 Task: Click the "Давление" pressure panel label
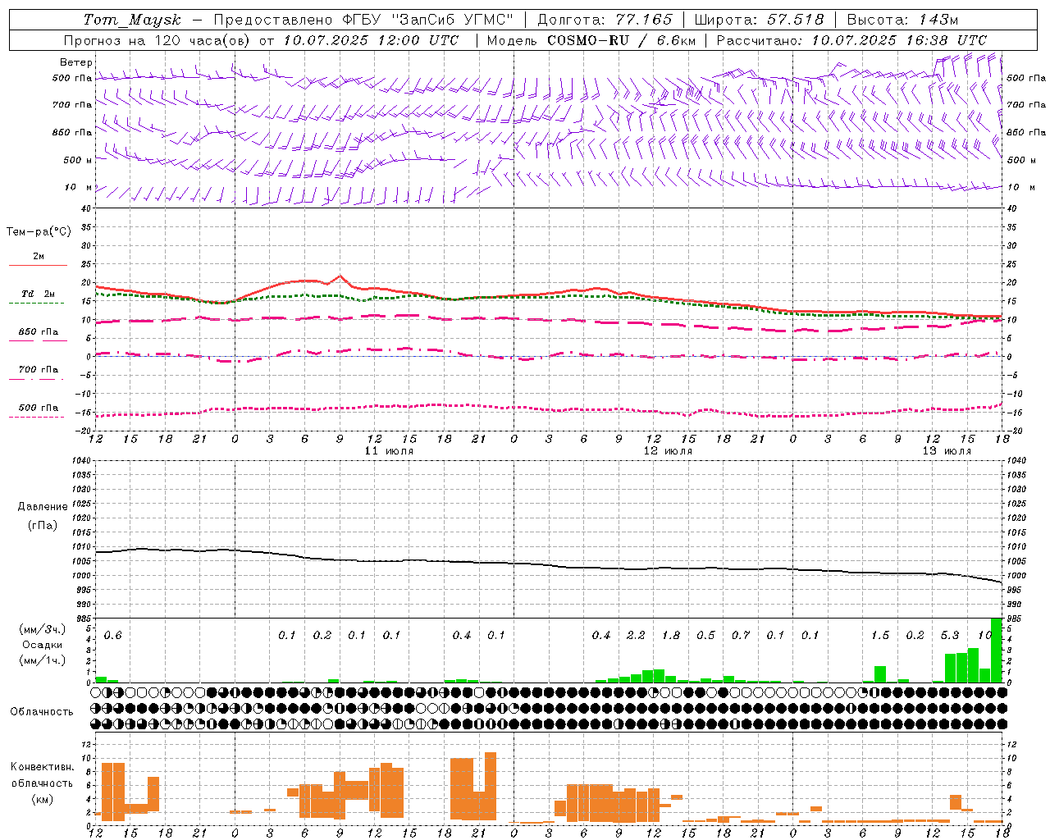43,507
